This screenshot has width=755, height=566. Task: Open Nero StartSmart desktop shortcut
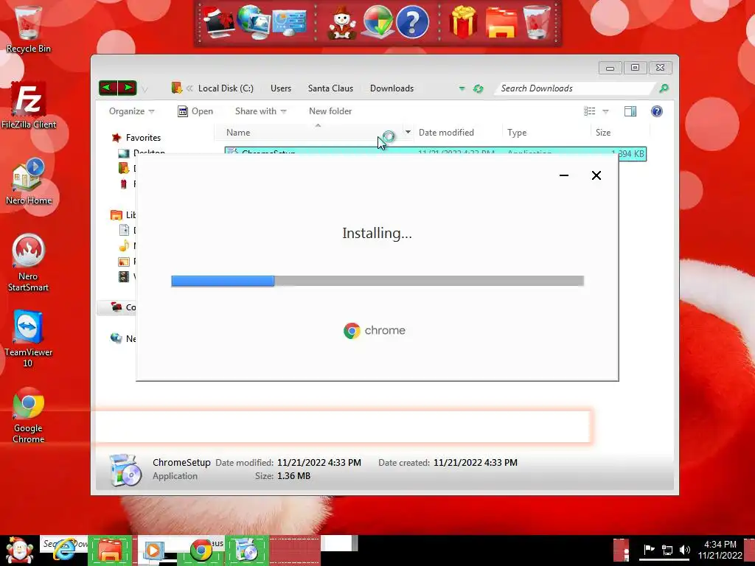(29, 262)
